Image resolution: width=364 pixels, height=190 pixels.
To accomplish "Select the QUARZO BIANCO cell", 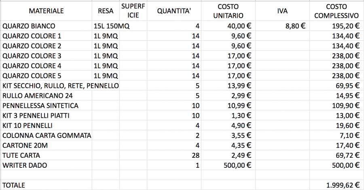I will pyautogui.click(x=46, y=26).
